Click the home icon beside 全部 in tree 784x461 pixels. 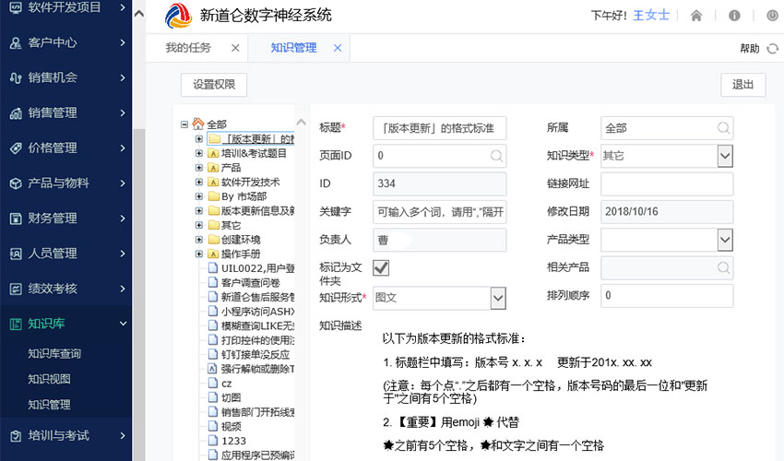pyautogui.click(x=198, y=124)
